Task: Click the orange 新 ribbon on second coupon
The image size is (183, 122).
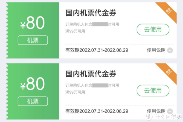Action: [168, 72]
